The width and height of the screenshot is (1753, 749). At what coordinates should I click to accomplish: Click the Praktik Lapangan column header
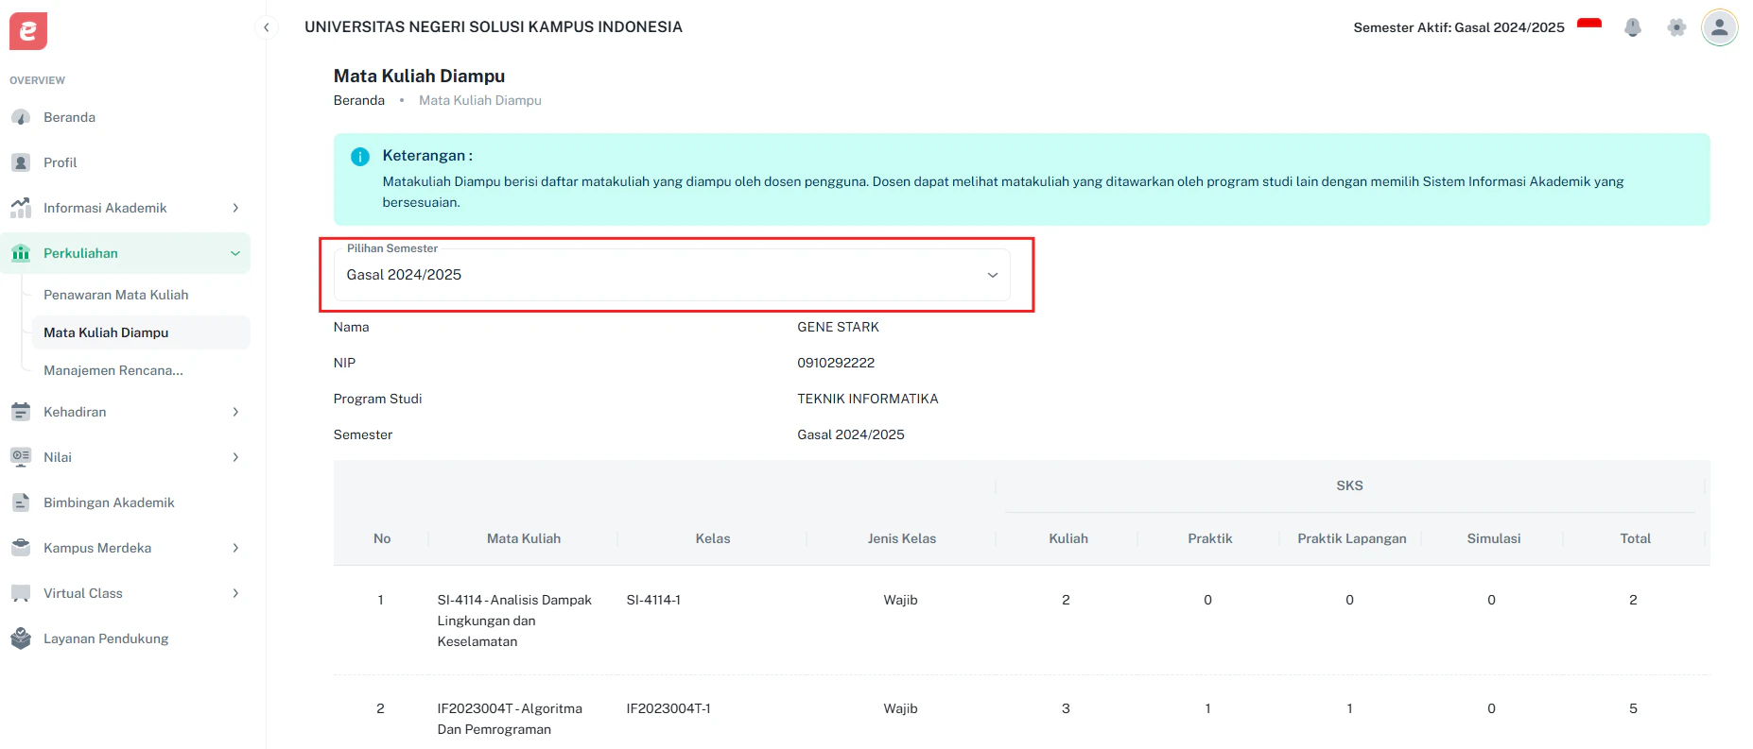1352,538
